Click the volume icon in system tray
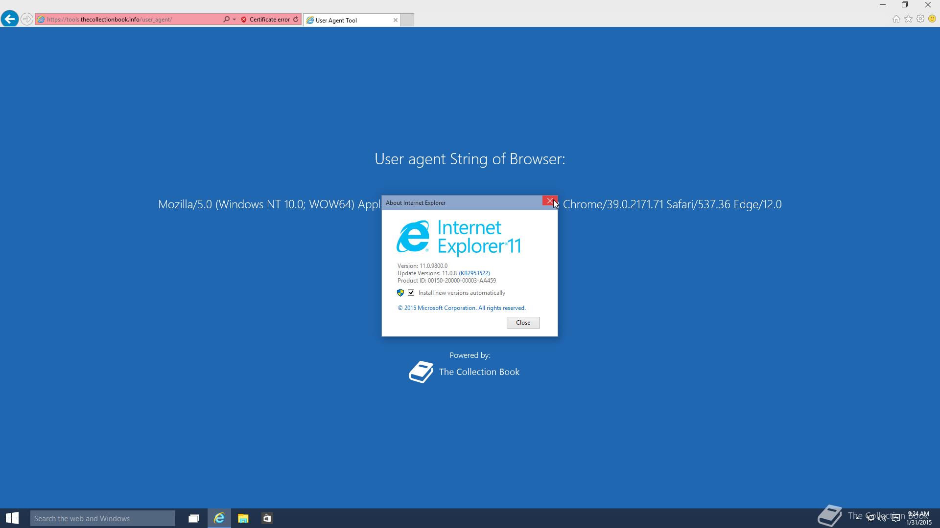Screen dimensions: 940x528 click(x=882, y=518)
